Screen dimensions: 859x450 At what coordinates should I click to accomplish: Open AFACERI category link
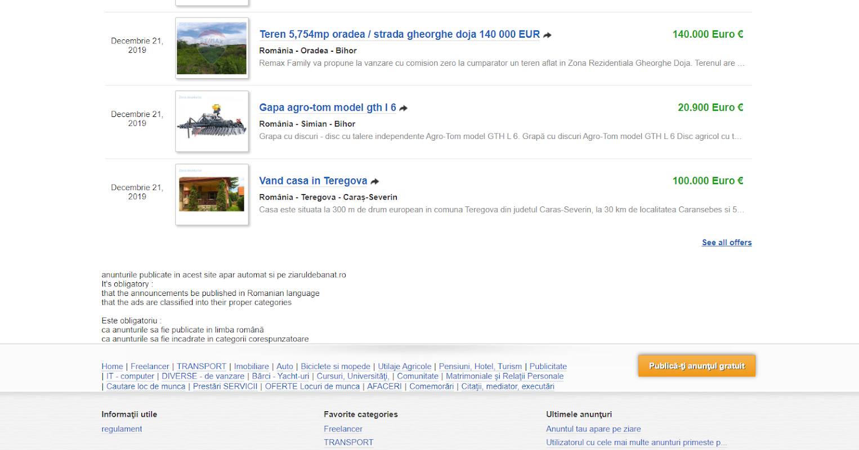(x=384, y=386)
